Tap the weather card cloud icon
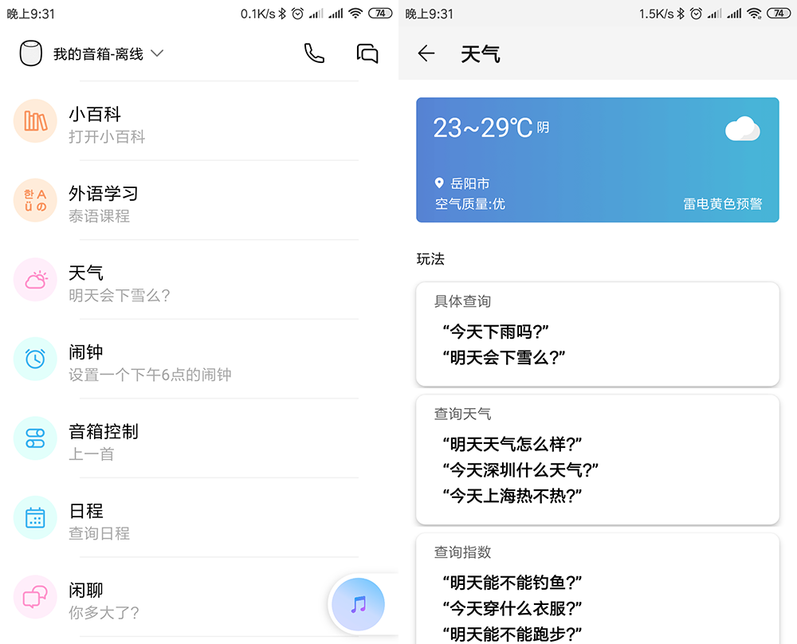The width and height of the screenshot is (797, 644). [742, 128]
